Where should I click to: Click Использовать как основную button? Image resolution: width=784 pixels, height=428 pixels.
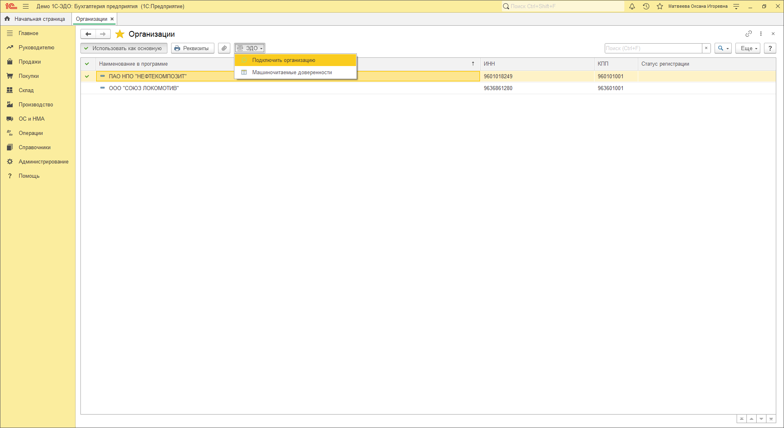click(x=124, y=48)
